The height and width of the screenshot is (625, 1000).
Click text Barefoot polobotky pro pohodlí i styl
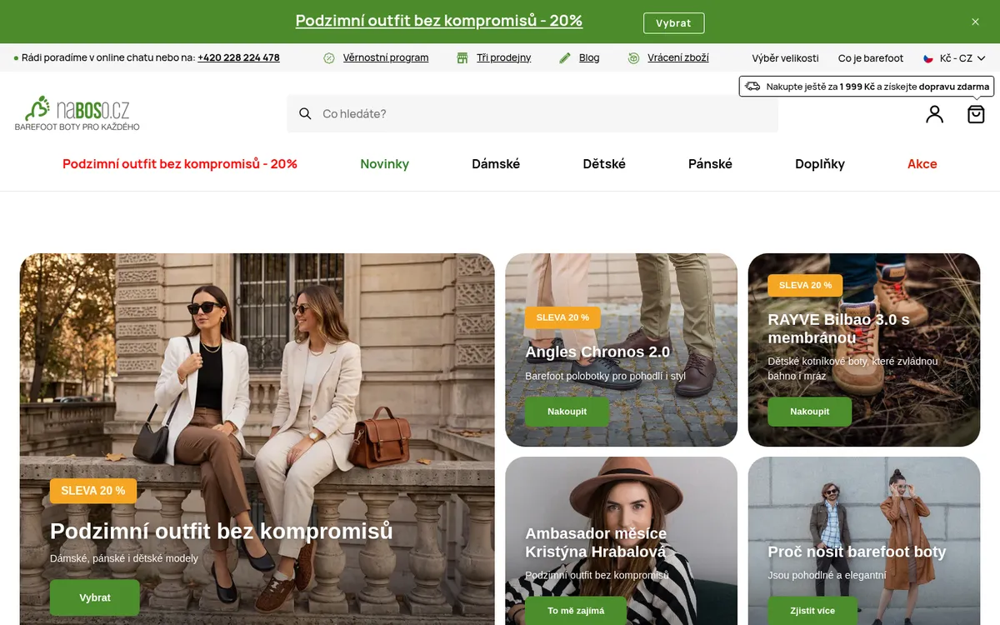pos(605,376)
